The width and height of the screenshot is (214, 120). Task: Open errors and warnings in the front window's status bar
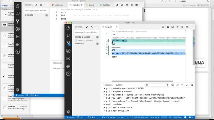[91, 117]
